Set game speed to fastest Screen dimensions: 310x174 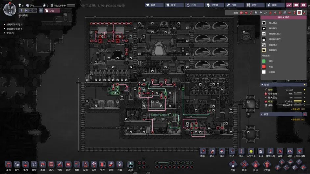[35, 11]
